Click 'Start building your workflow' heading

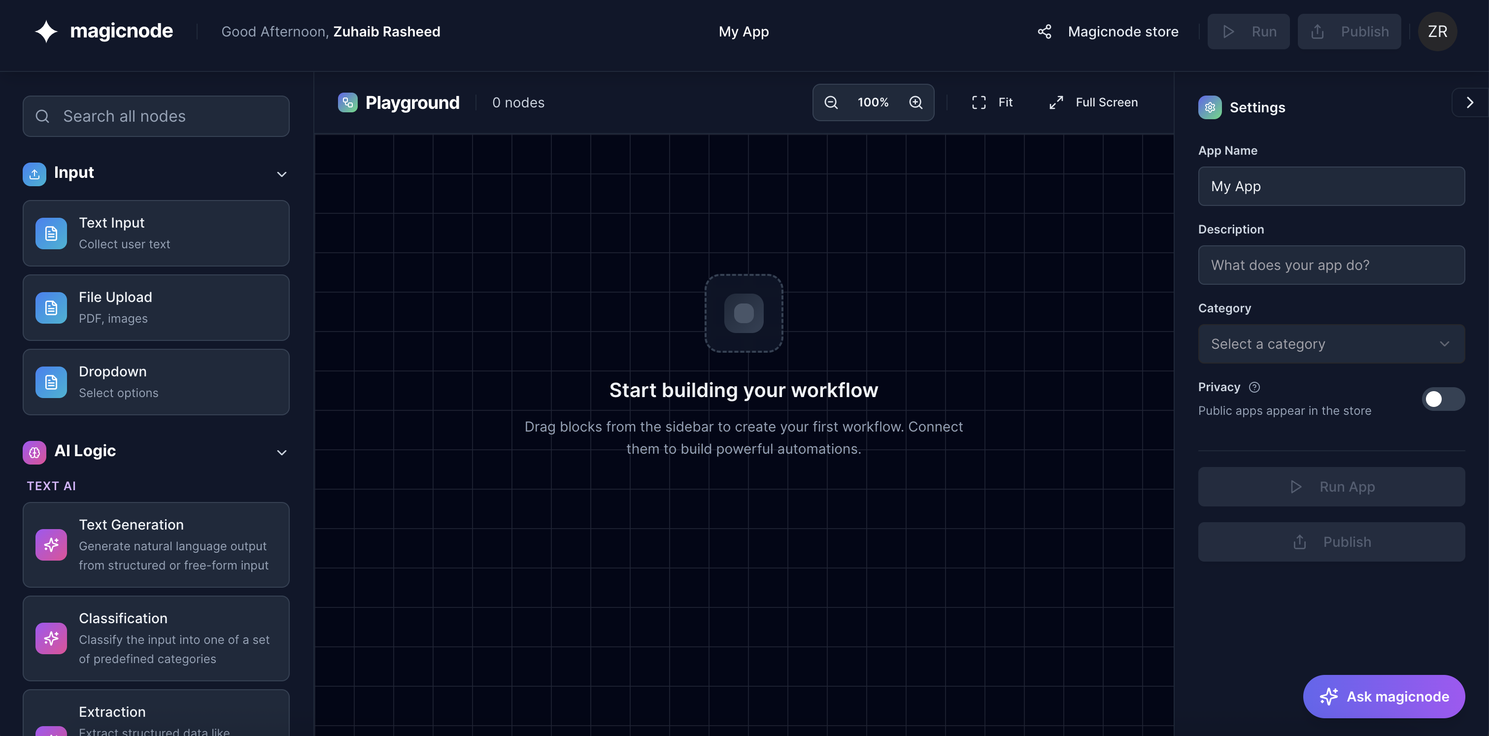[744, 391]
